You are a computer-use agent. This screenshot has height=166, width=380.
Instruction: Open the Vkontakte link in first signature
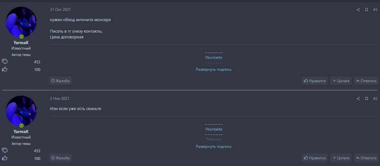click(214, 58)
